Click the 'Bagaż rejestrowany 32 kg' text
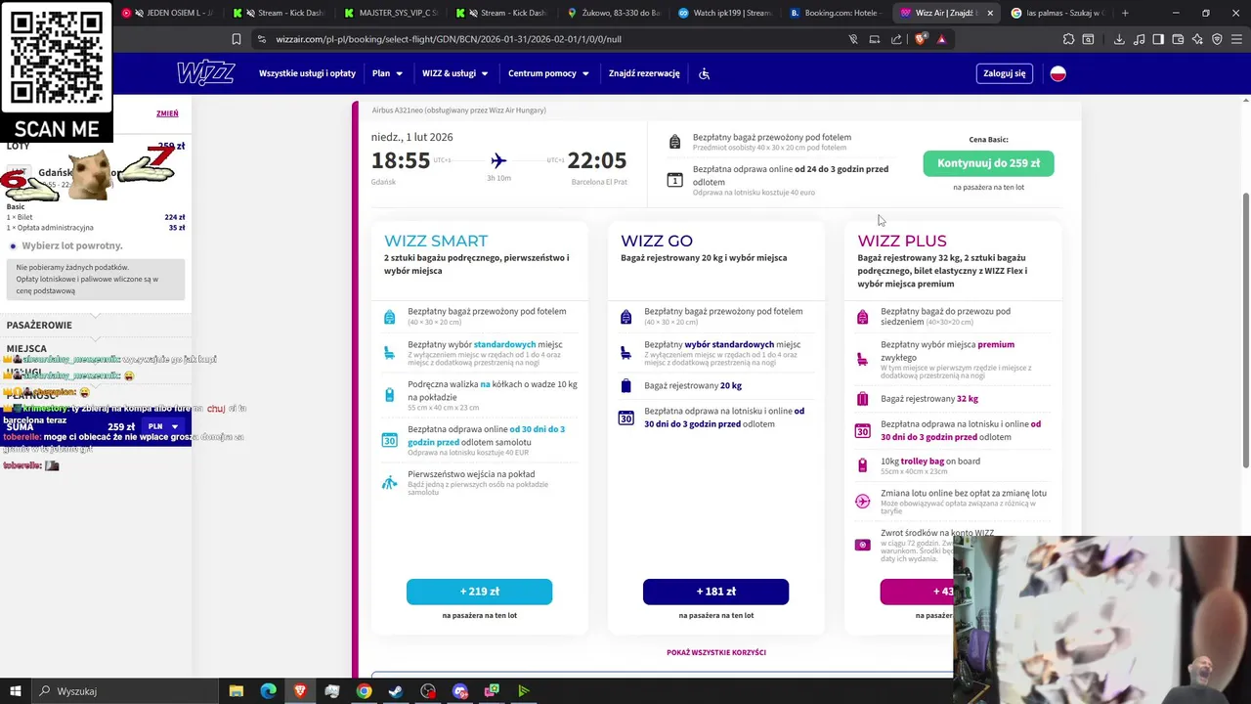1251x704 pixels. (x=929, y=399)
